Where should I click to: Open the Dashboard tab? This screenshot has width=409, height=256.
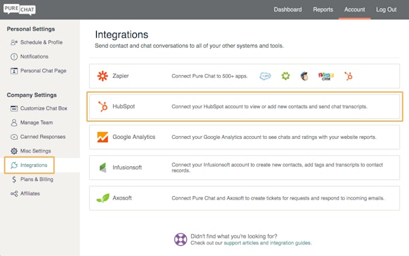[x=288, y=10]
